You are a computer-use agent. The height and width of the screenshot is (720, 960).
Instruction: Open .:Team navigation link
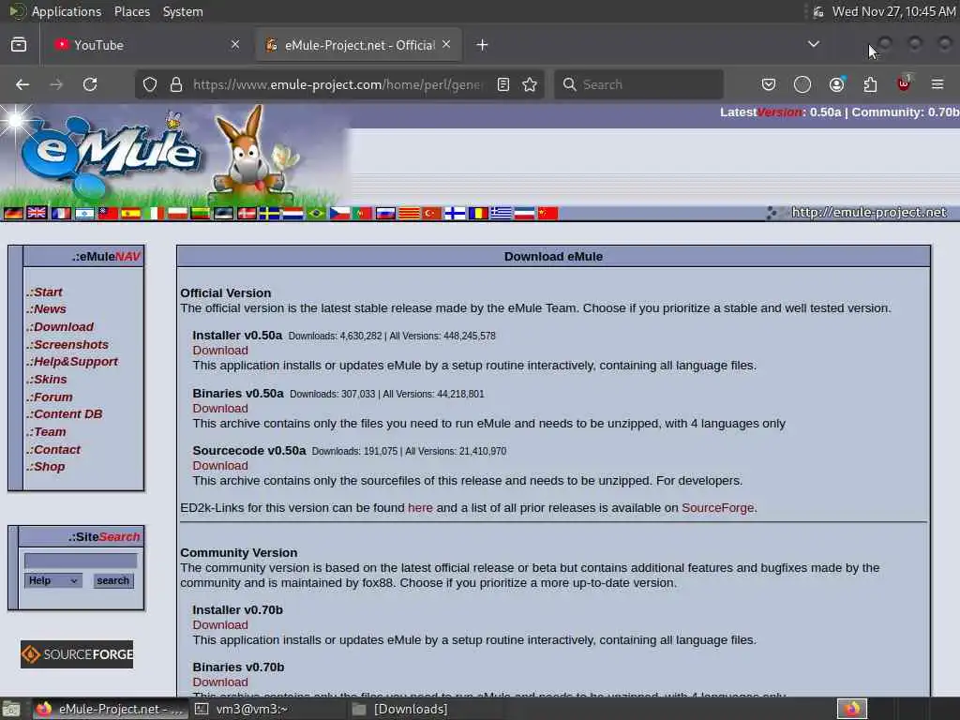(46, 432)
